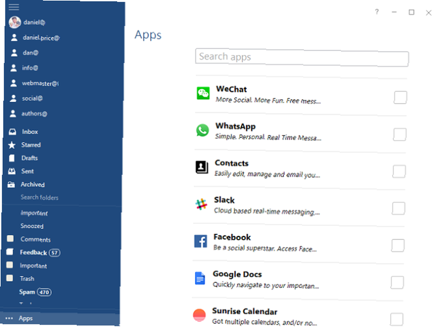Enable the WhatsApp app checkbox

pos(399,135)
